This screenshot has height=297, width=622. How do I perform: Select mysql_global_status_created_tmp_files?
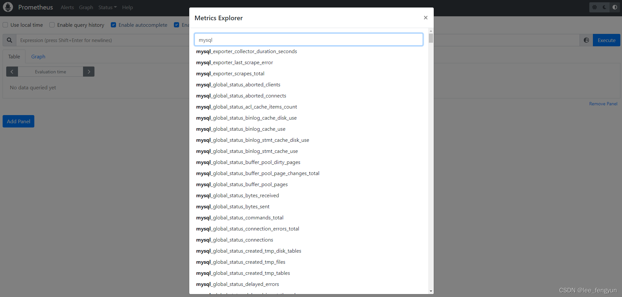pyautogui.click(x=241, y=262)
